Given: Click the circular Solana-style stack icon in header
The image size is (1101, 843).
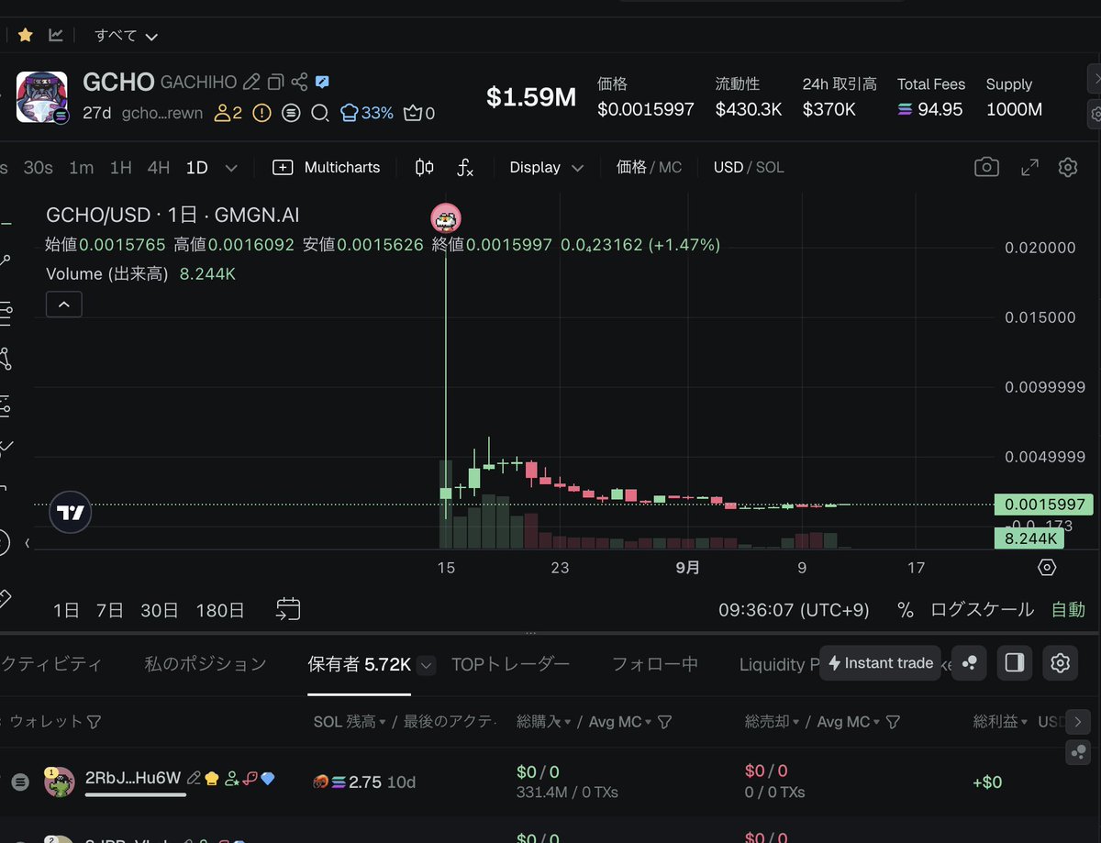Looking at the screenshot, I should tap(291, 113).
